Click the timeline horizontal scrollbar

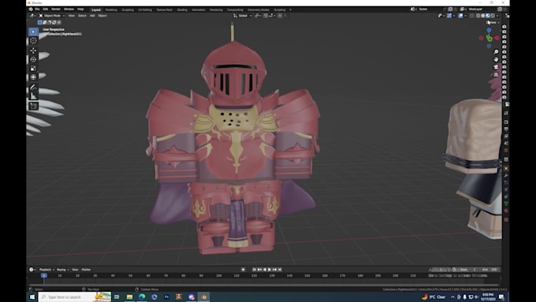[263, 285]
